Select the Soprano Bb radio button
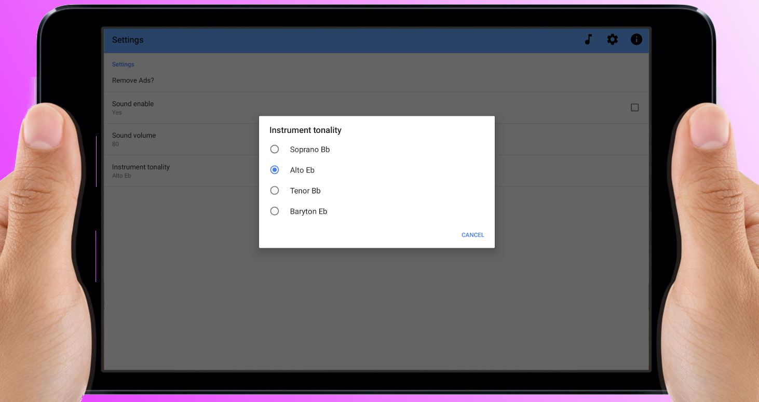Image resolution: width=759 pixels, height=402 pixels. (275, 149)
